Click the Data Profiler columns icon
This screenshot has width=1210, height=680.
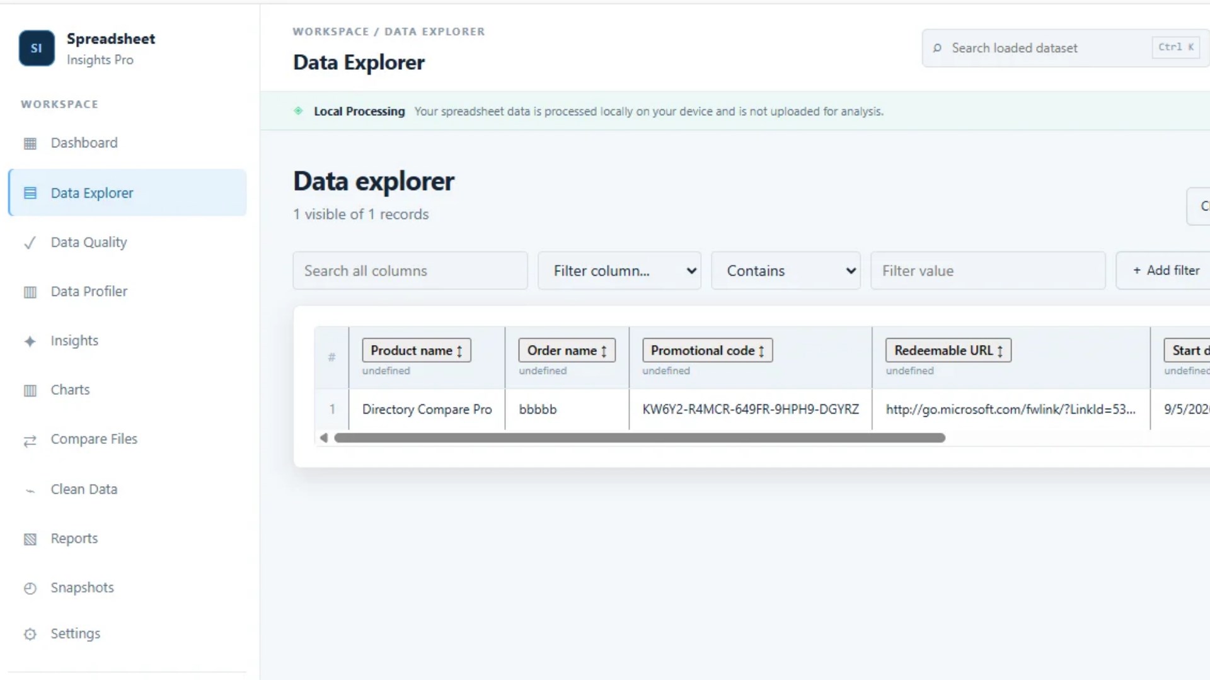click(30, 292)
